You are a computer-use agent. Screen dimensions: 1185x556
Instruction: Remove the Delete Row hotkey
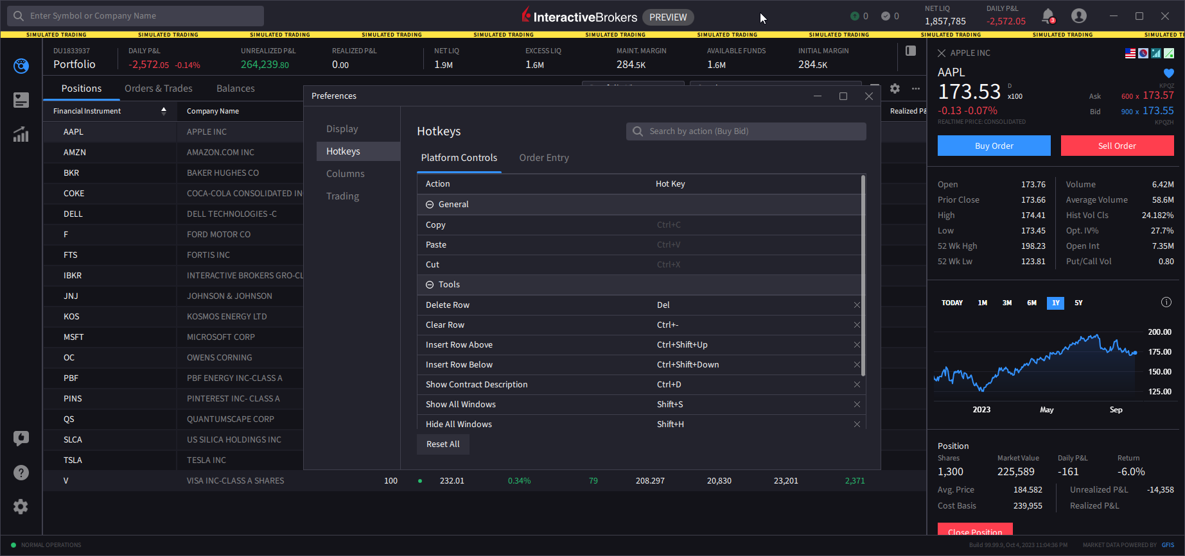click(x=857, y=305)
